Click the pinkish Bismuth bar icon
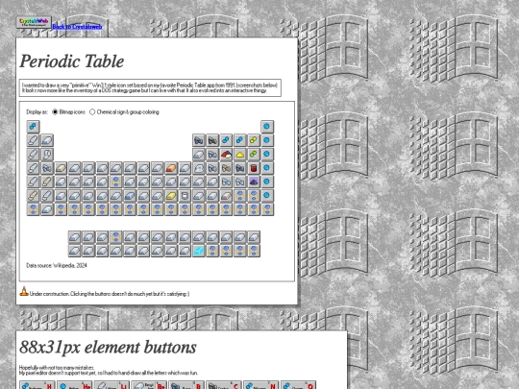 [x=226, y=196]
